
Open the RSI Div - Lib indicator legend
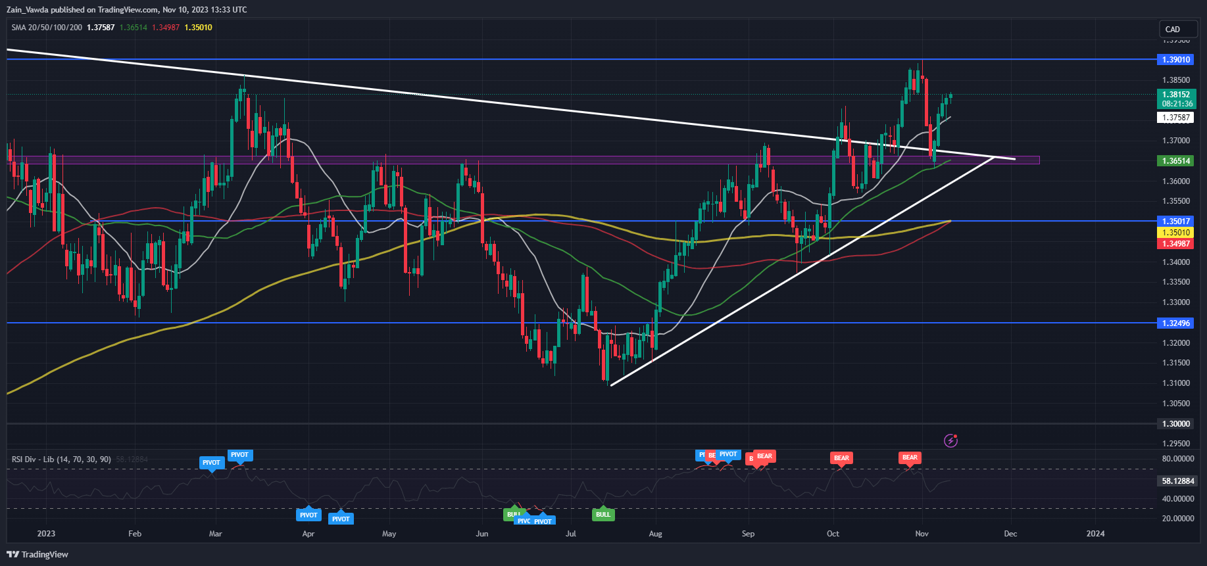point(61,459)
